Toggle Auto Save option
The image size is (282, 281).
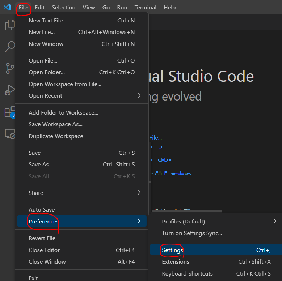point(82,210)
